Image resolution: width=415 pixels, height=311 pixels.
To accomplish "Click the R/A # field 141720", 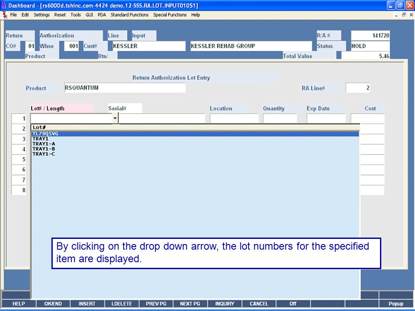I will coord(370,35).
